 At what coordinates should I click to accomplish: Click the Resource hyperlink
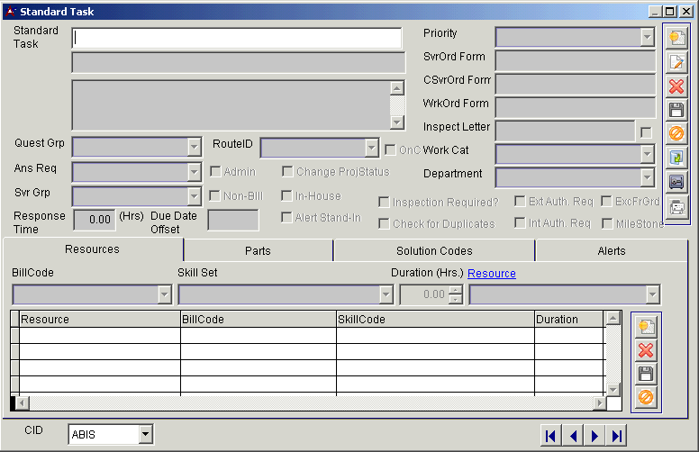pyautogui.click(x=492, y=273)
